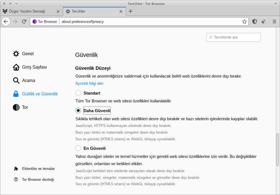Select the Standart security level
Image resolution: width=280 pixels, height=195 pixels.
click(78, 93)
